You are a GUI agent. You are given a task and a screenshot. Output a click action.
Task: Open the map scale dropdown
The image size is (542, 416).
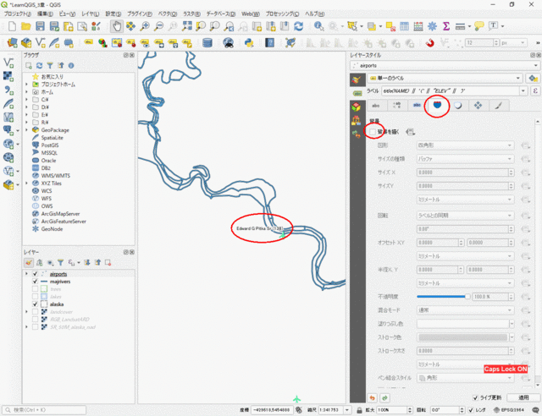click(x=346, y=410)
